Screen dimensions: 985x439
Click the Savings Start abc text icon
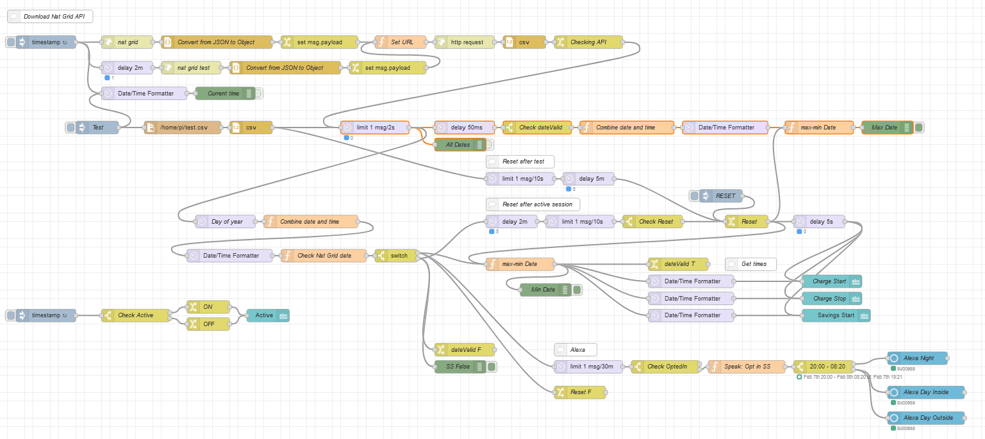pos(864,315)
